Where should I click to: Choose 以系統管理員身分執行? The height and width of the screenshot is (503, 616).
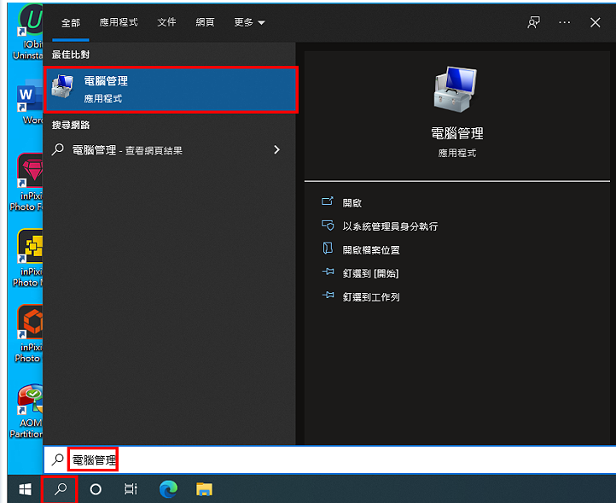tap(390, 226)
